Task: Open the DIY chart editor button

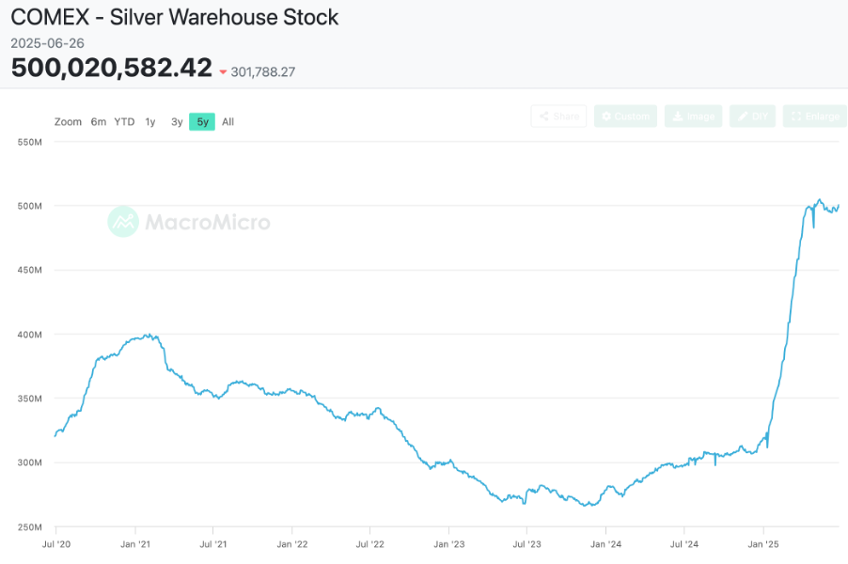Action: point(752,117)
